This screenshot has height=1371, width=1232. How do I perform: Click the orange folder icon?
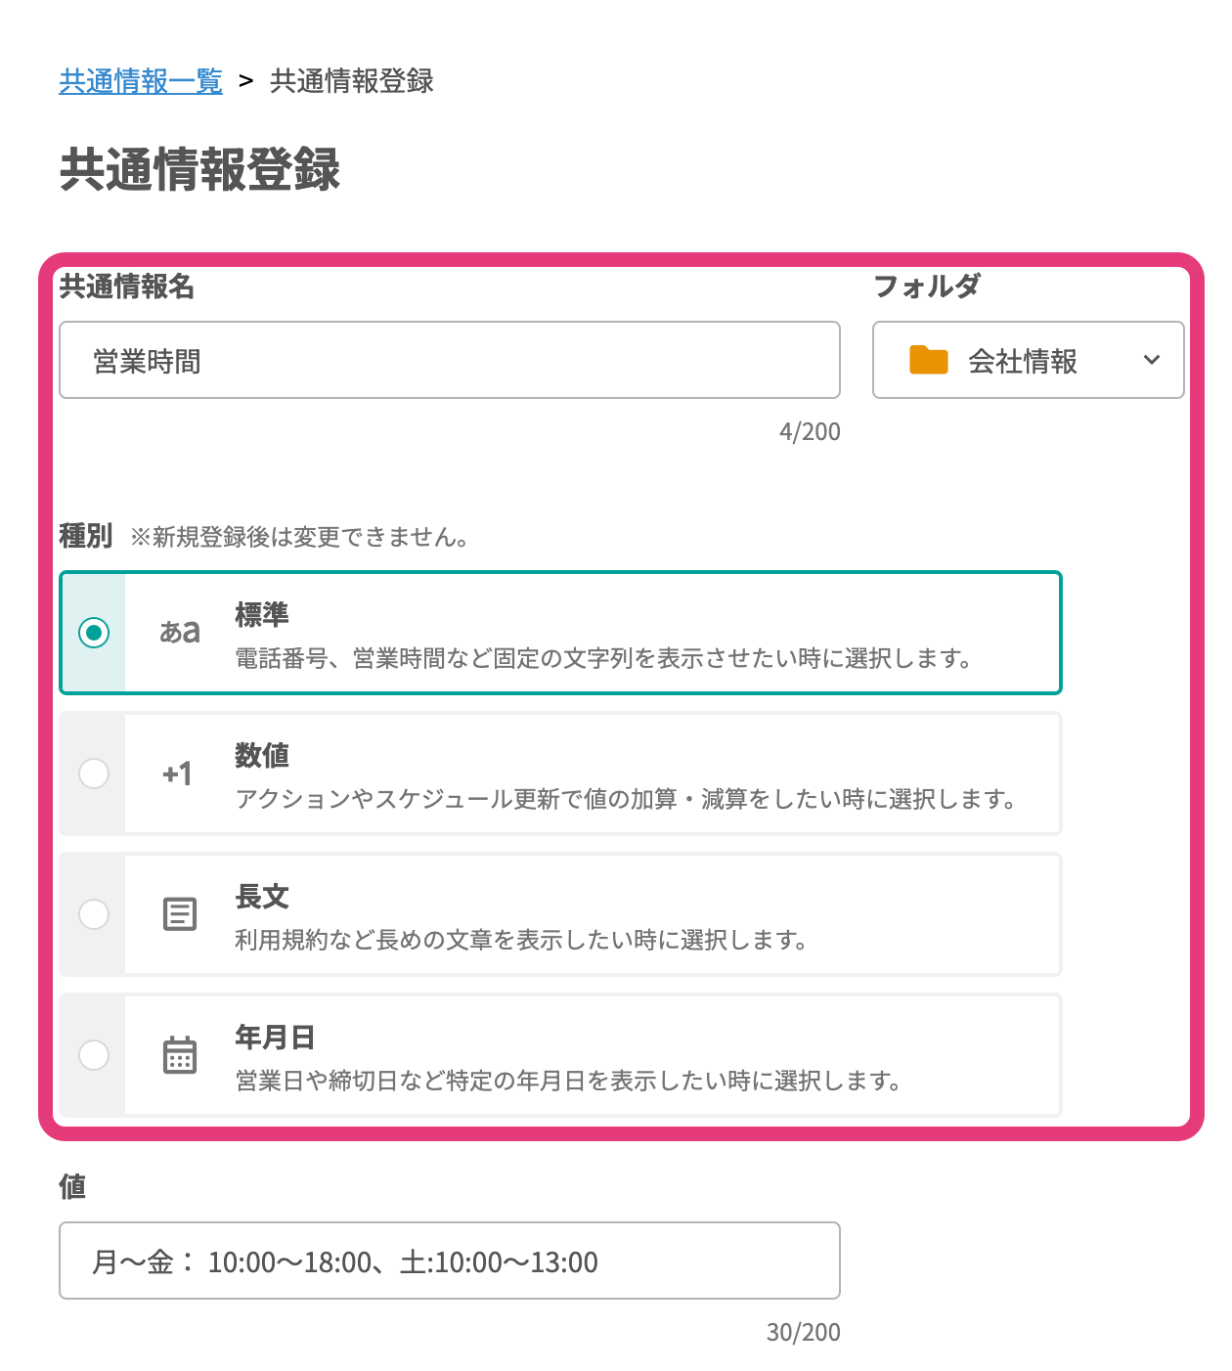pyautogui.click(x=928, y=360)
